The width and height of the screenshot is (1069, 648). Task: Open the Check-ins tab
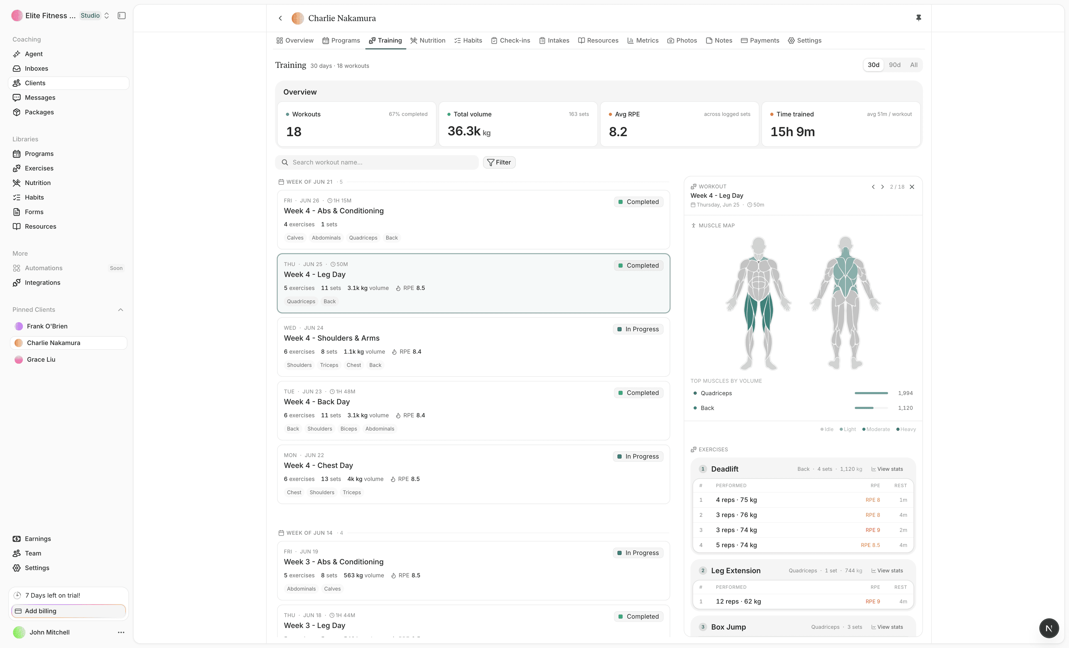tap(511, 40)
